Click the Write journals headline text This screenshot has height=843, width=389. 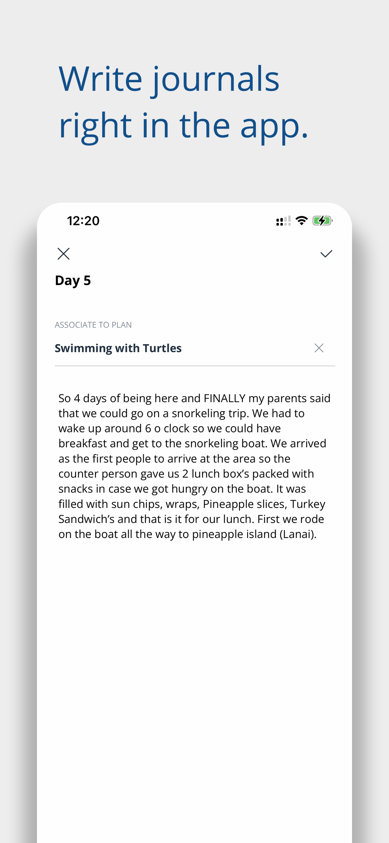click(x=169, y=79)
